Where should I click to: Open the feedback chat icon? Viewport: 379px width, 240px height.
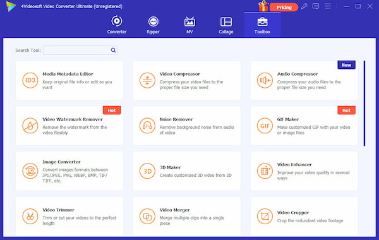[316, 6]
